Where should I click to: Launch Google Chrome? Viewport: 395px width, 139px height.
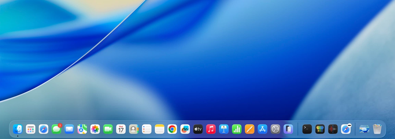point(172,129)
